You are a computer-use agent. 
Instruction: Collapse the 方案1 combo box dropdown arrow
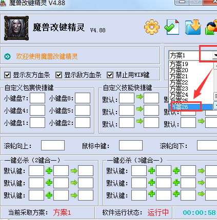tap(215, 55)
